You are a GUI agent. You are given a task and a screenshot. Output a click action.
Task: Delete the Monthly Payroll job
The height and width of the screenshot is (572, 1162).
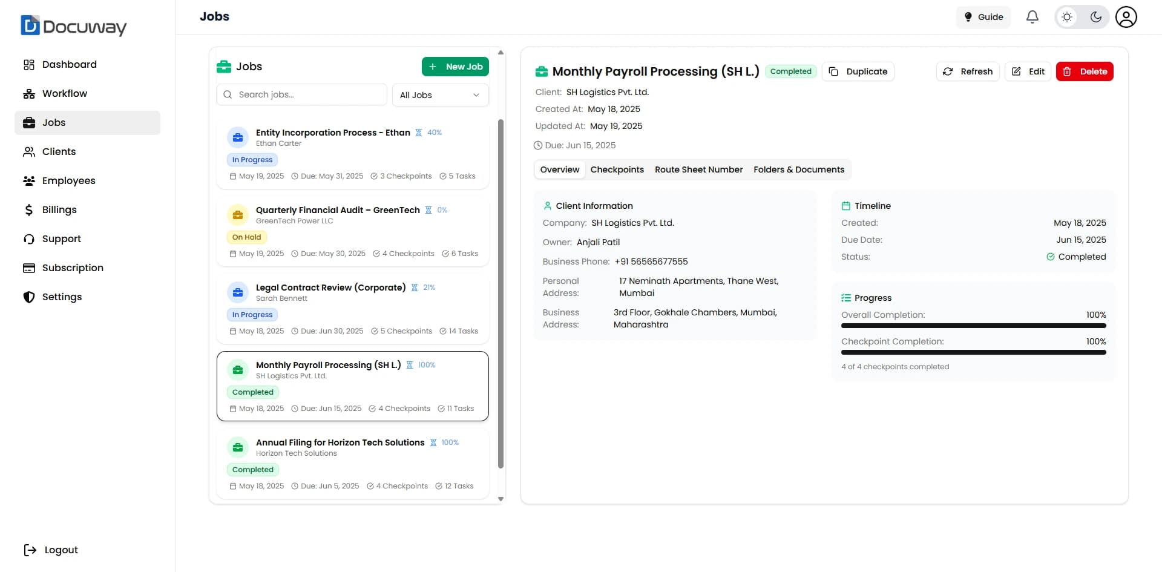1085,71
